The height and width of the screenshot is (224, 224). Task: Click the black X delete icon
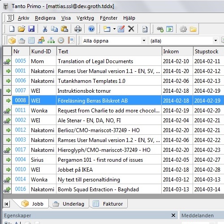click(x=131, y=29)
